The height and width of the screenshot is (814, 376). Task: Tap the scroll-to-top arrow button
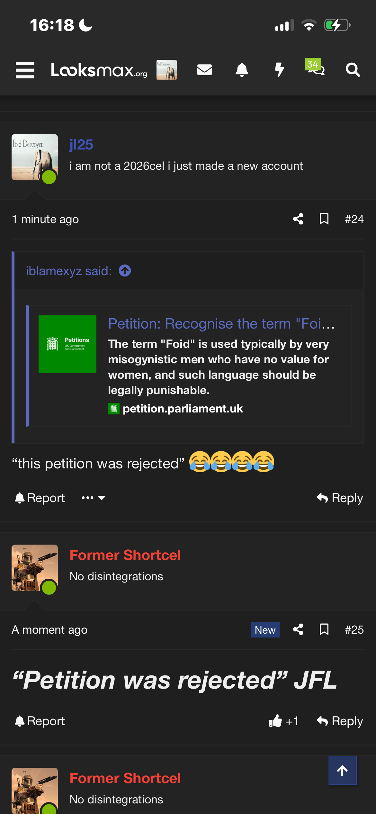click(342, 770)
